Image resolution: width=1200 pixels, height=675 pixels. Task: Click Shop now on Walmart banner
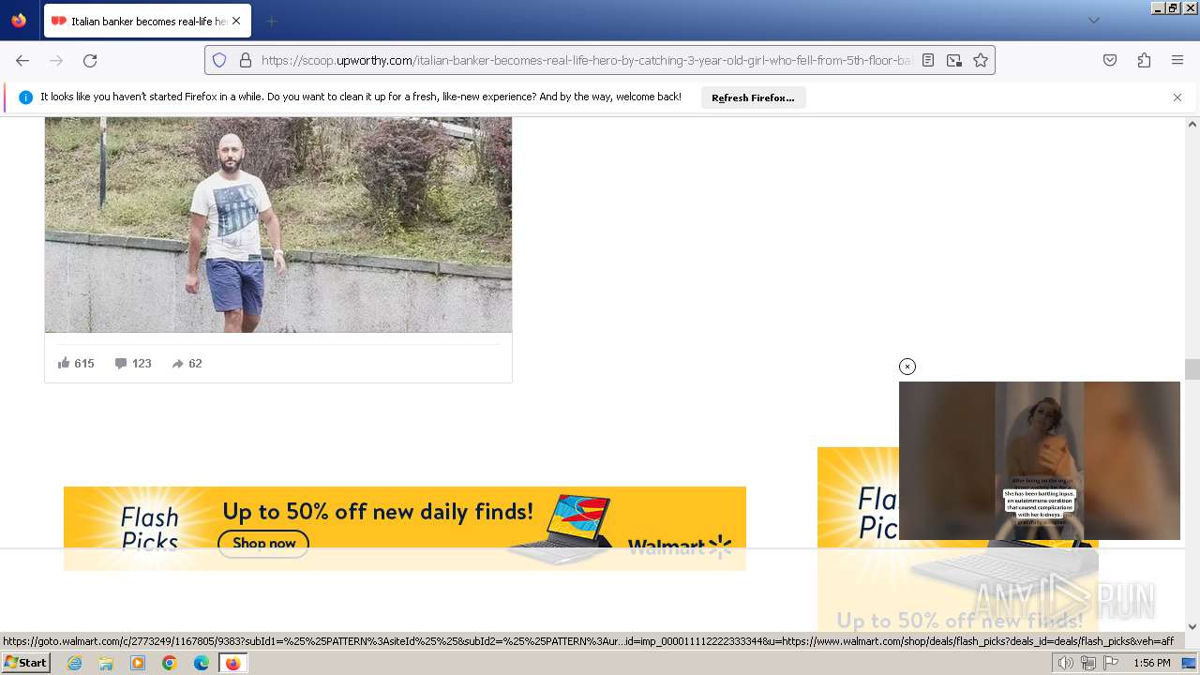tap(263, 544)
